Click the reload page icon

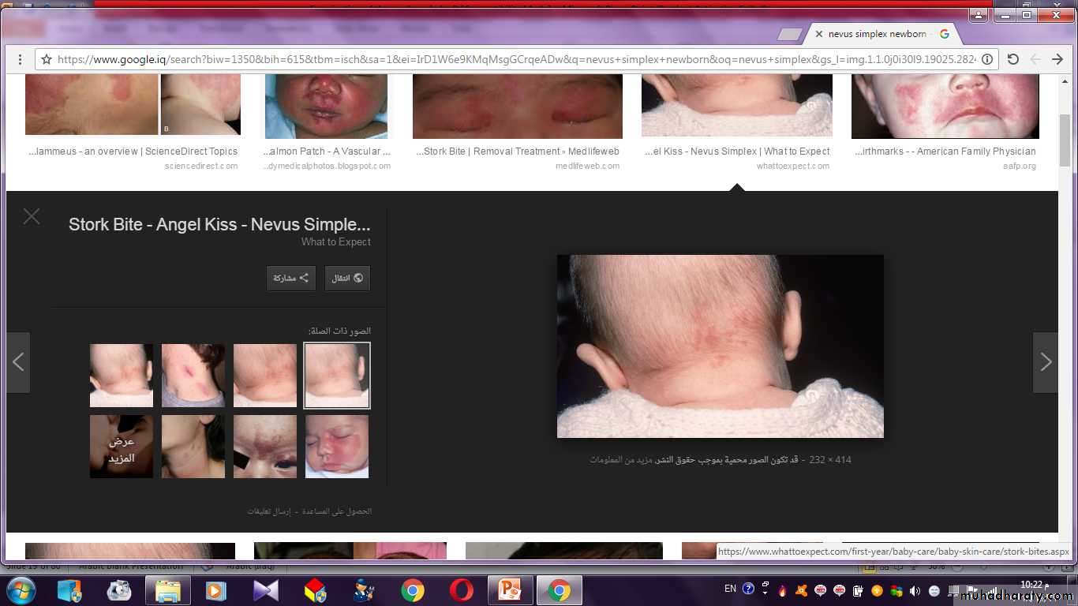tap(1013, 59)
